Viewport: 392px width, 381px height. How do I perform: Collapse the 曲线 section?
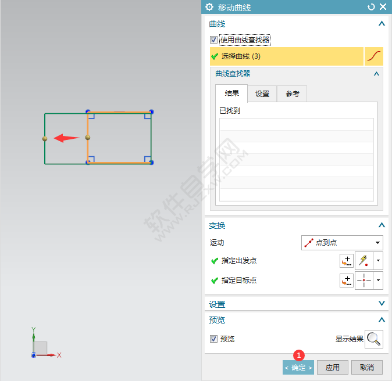[x=382, y=24]
